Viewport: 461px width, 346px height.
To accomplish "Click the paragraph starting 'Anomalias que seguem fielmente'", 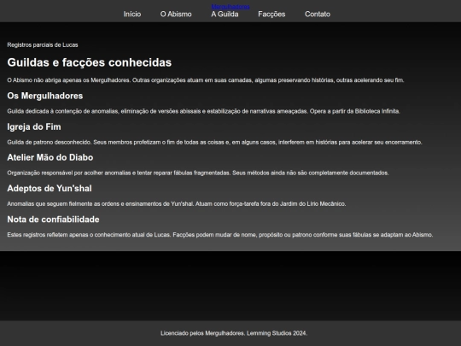I will [177, 204].
